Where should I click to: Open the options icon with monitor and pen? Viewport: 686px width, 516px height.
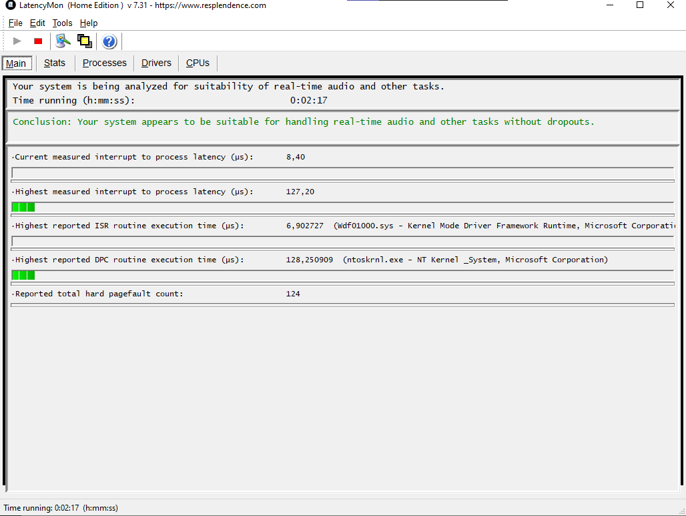click(63, 41)
